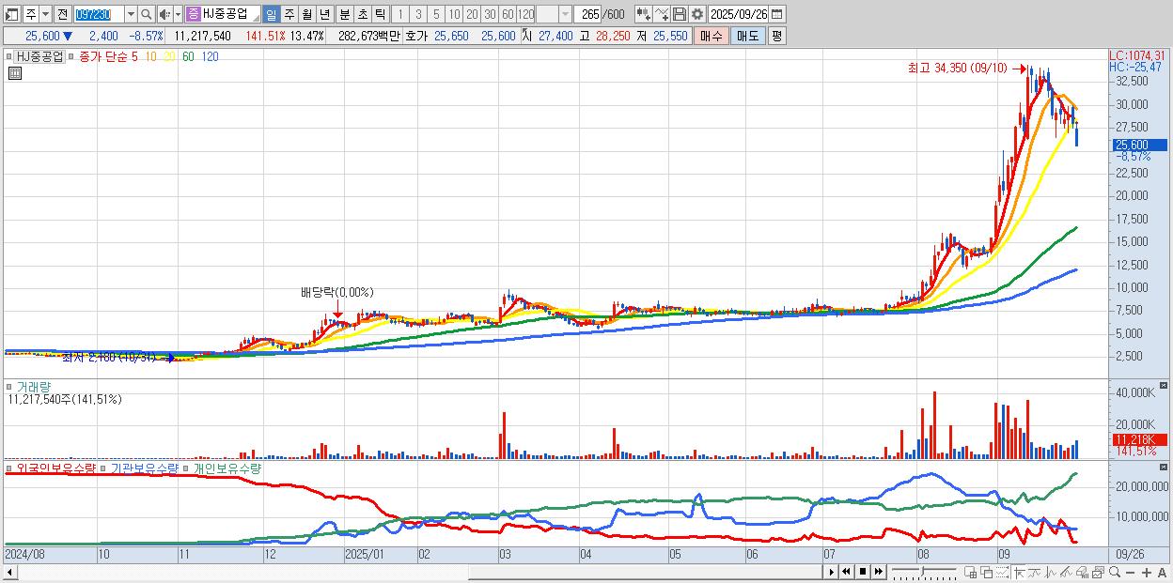
Task: Click the 전 button in the top toolbar
Action: tap(62, 14)
